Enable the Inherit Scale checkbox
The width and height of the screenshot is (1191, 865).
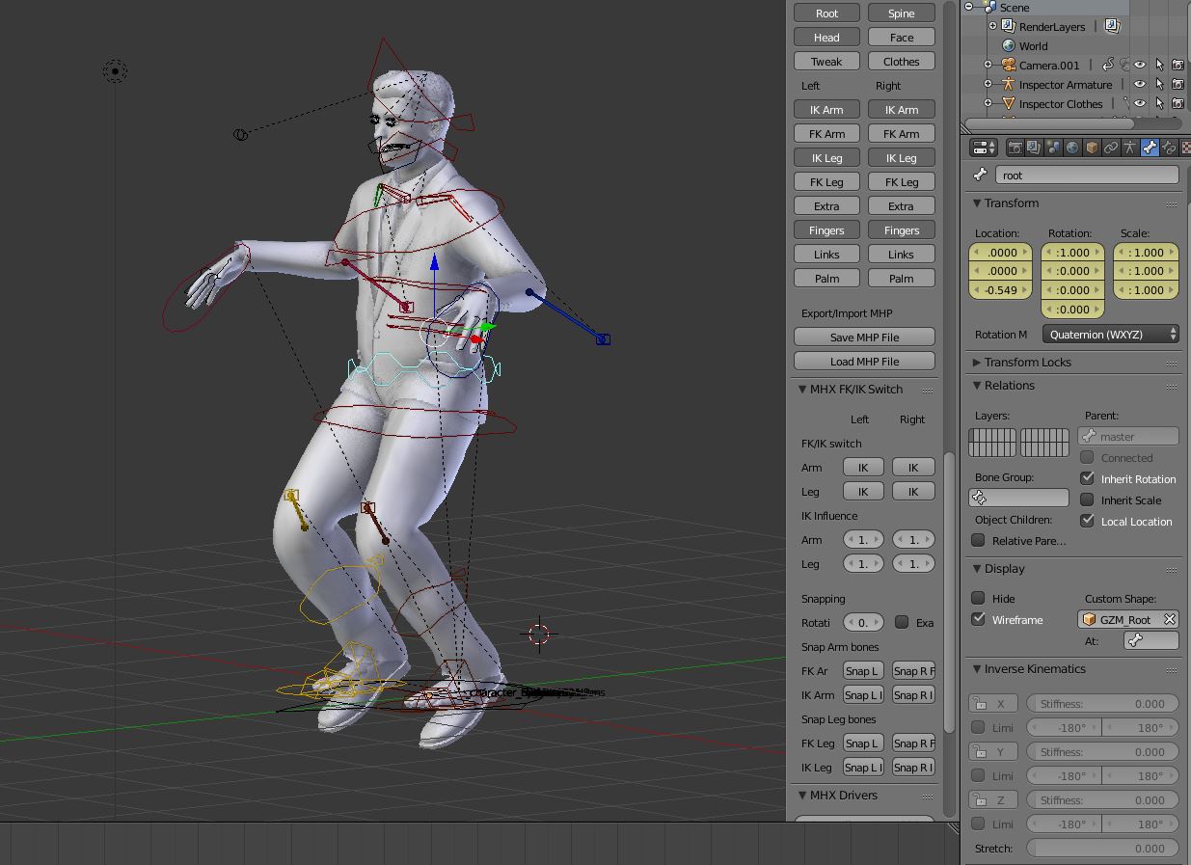[1087, 500]
